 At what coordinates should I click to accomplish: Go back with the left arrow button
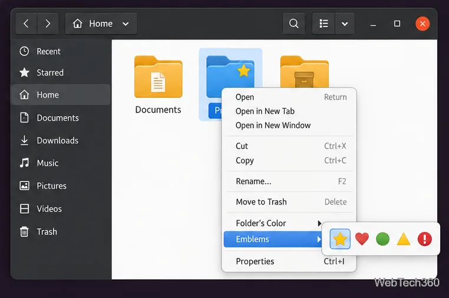26,24
